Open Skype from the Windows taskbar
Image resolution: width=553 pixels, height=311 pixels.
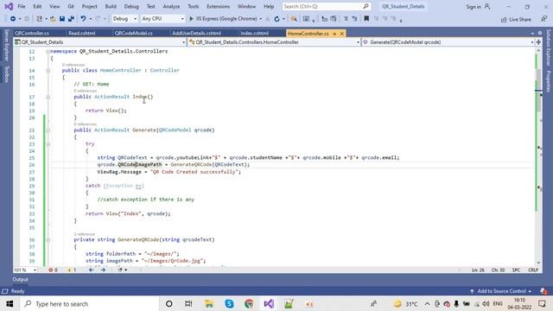[229, 303]
